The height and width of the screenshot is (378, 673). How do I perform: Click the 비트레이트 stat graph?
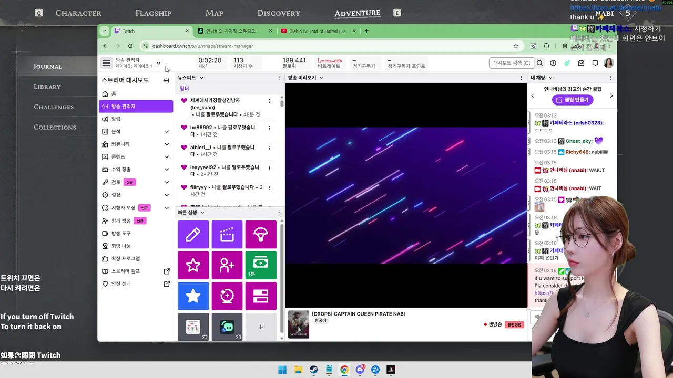329,63
